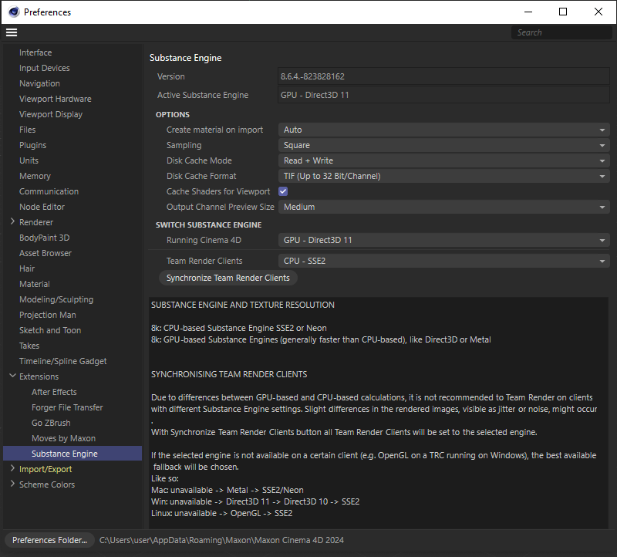Screen dimensions: 617x557
Task: Click the Preferences Folder button
Action: pos(49,540)
